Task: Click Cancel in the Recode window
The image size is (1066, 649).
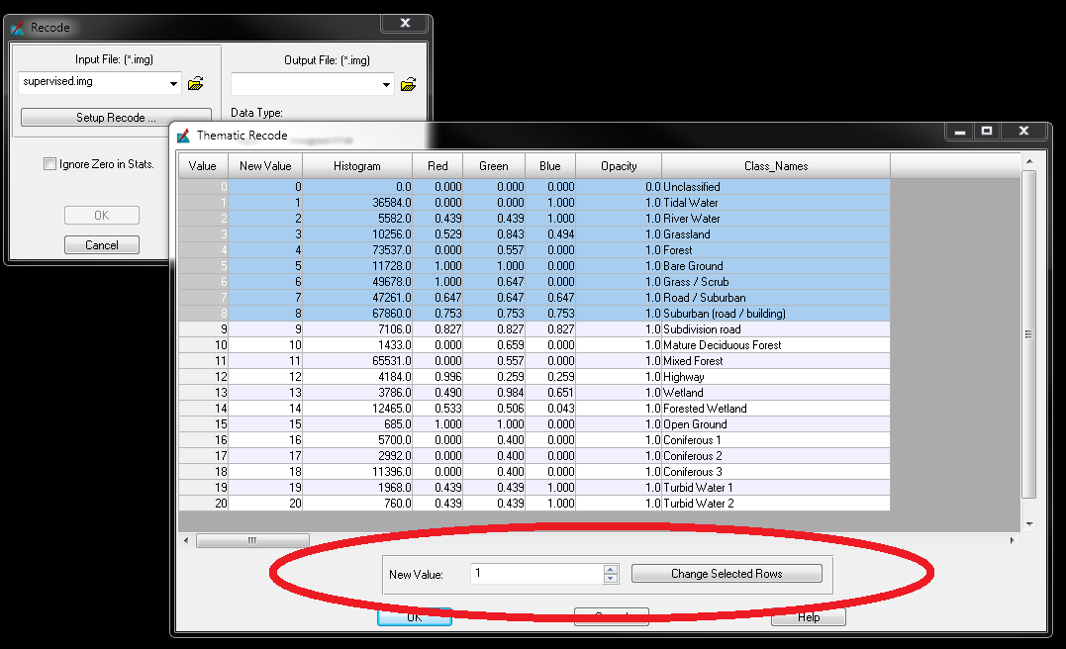Action: coord(102,245)
